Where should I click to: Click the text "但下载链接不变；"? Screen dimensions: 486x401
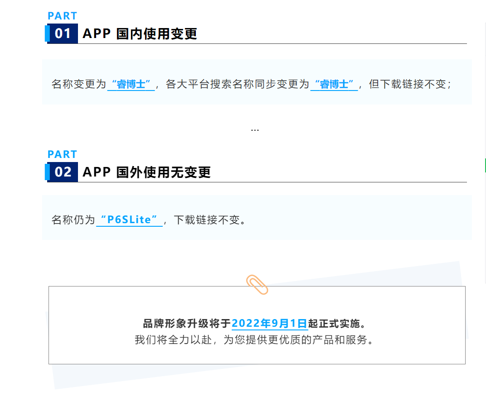410,84
